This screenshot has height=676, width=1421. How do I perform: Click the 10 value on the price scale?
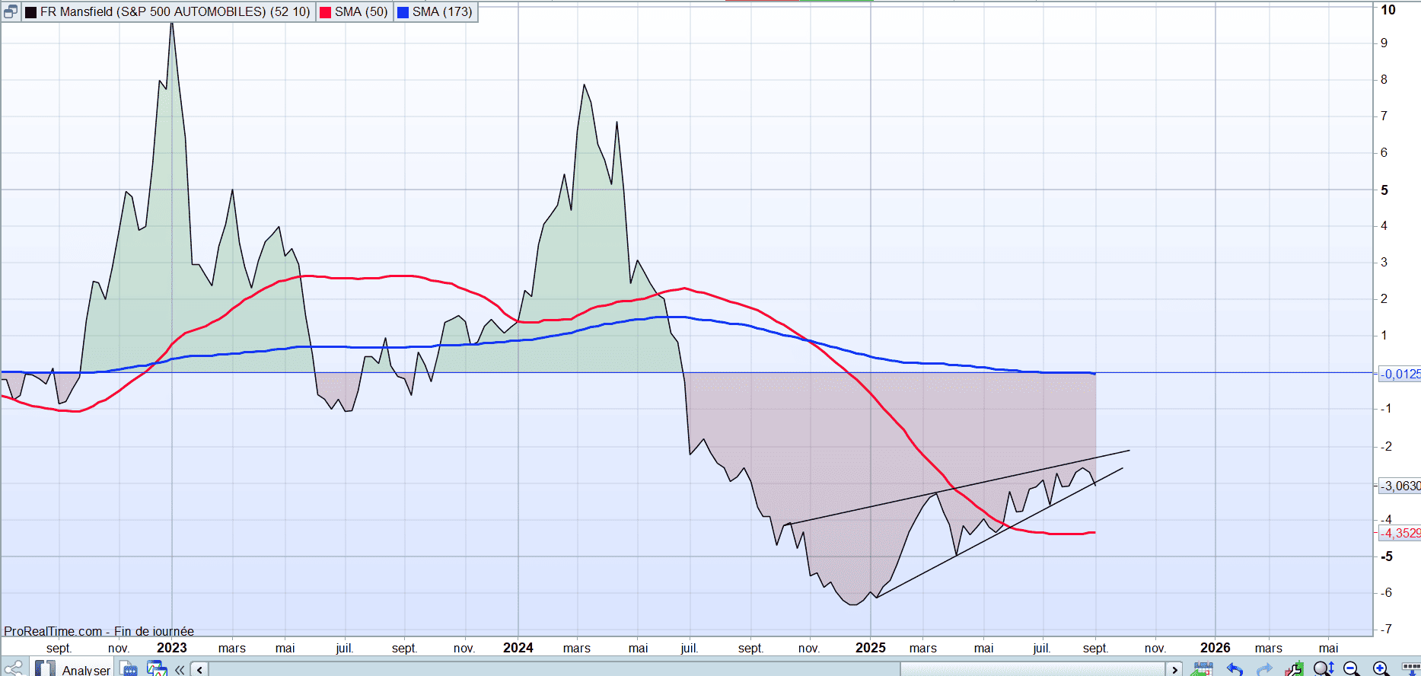pyautogui.click(x=1388, y=10)
